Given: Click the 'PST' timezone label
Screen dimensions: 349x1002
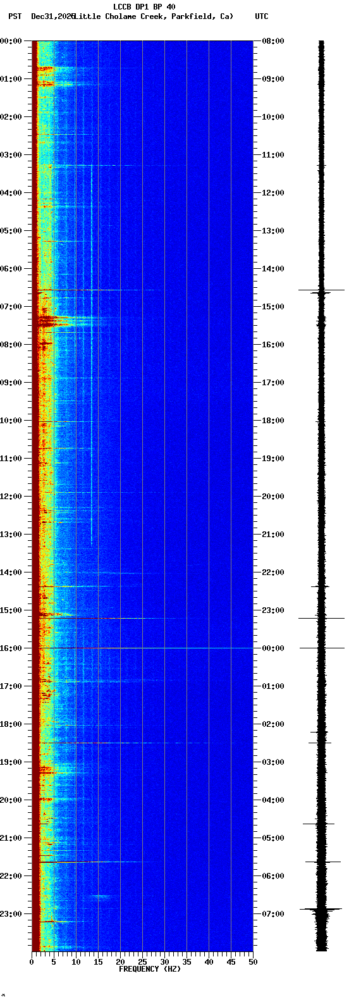Looking at the screenshot, I should (15, 16).
